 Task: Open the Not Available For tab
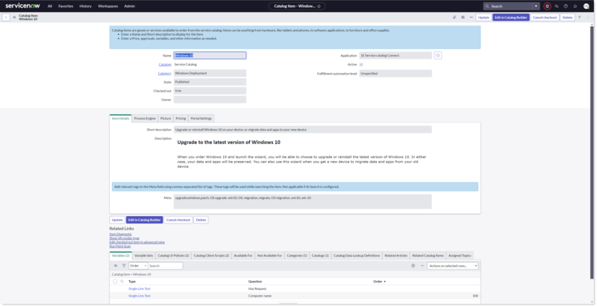269,256
